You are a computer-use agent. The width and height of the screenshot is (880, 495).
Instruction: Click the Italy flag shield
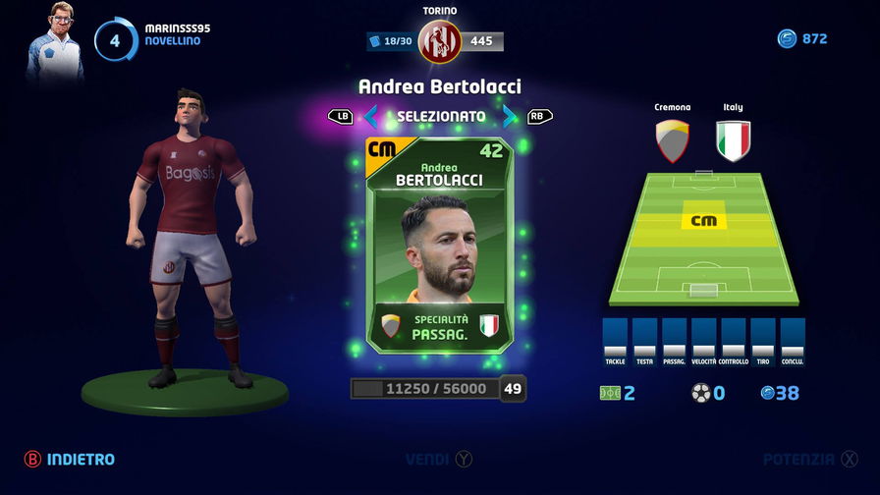pyautogui.click(x=733, y=140)
